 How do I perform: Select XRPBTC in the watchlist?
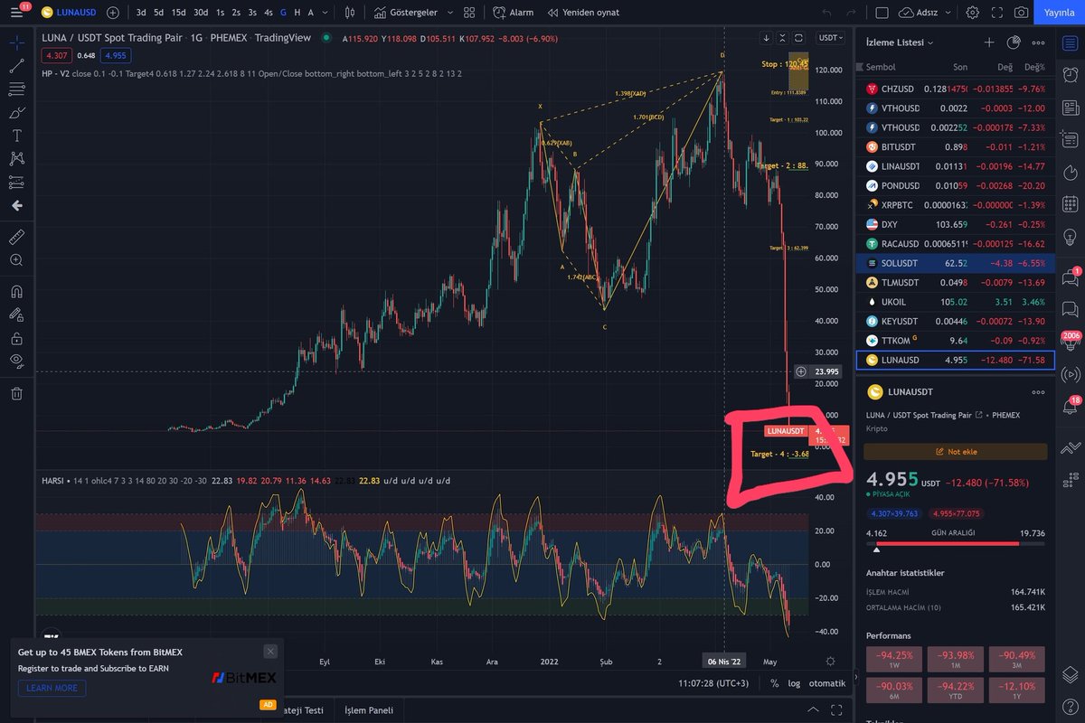[956, 204]
